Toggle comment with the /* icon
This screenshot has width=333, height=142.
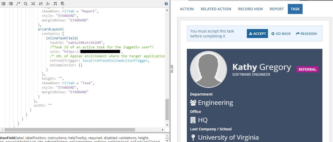[x=18, y=4]
